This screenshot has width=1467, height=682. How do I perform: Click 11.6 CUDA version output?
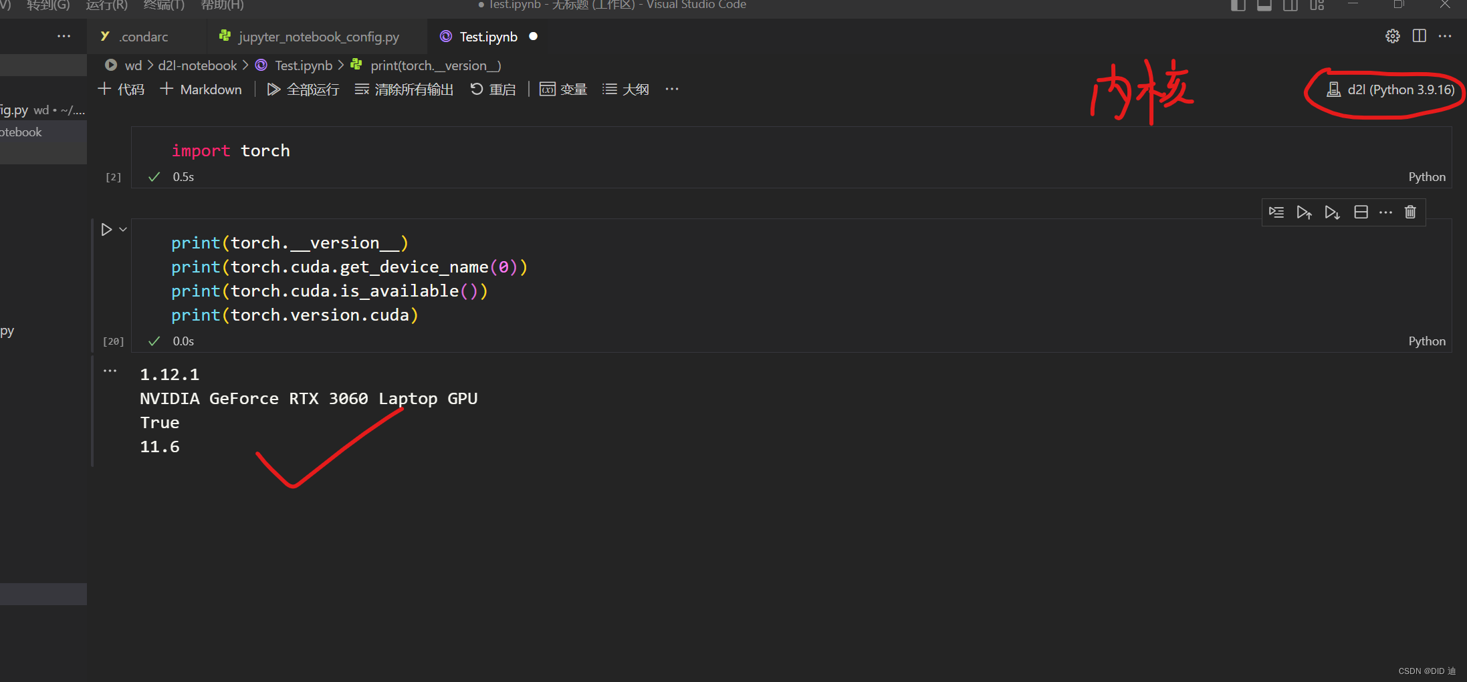pyautogui.click(x=159, y=447)
